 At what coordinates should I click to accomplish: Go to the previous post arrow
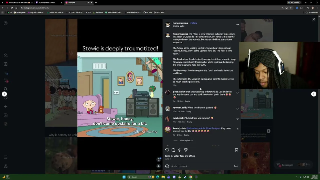pos(4,94)
